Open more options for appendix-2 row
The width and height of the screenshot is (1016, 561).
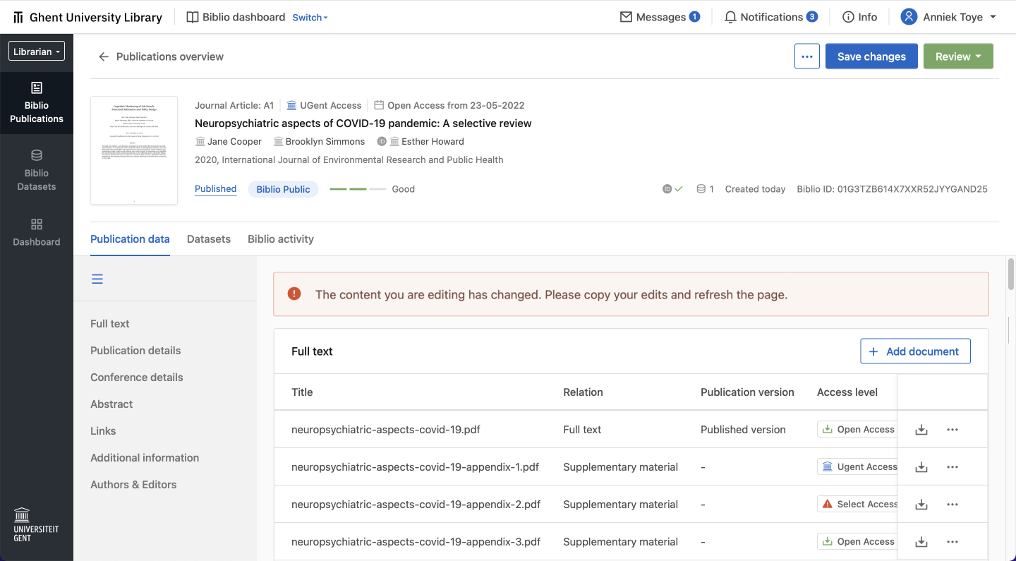(953, 504)
